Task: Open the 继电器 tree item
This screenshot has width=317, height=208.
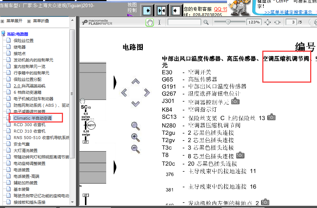Action: pyautogui.click(x=20, y=47)
